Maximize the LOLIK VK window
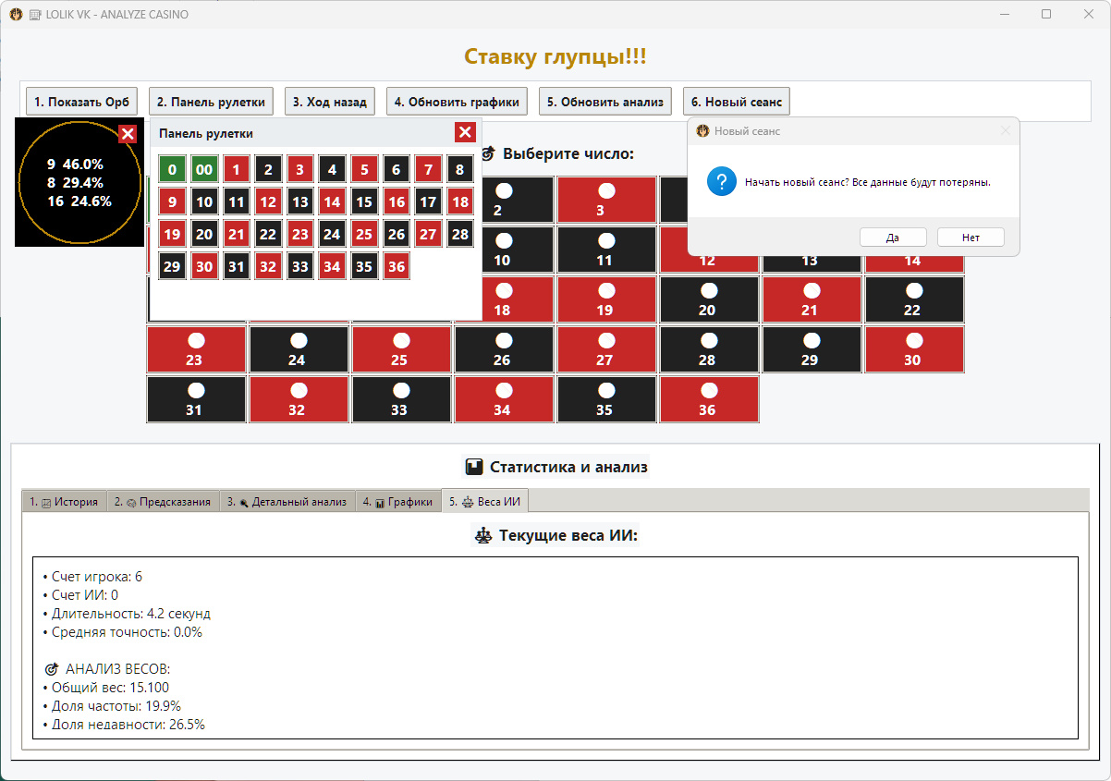Screen dimensions: 1111x781 point(1046,14)
